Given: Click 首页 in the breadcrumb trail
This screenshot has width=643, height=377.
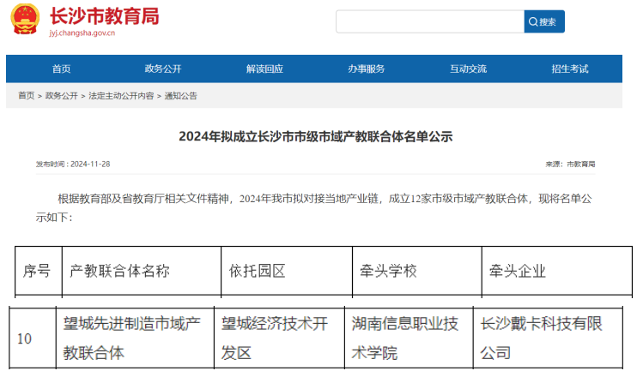Looking at the screenshot, I should tap(26, 96).
